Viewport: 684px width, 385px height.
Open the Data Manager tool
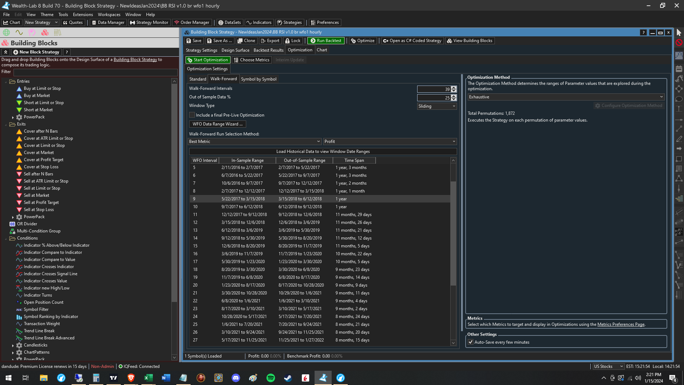tap(108, 22)
